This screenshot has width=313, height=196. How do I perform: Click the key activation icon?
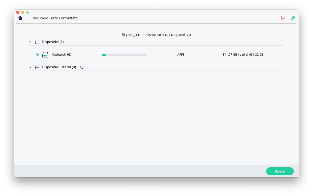(x=293, y=18)
